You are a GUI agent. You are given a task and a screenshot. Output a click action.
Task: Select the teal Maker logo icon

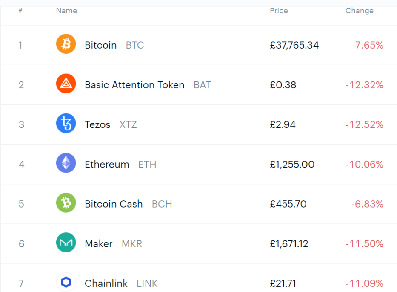[x=66, y=242]
